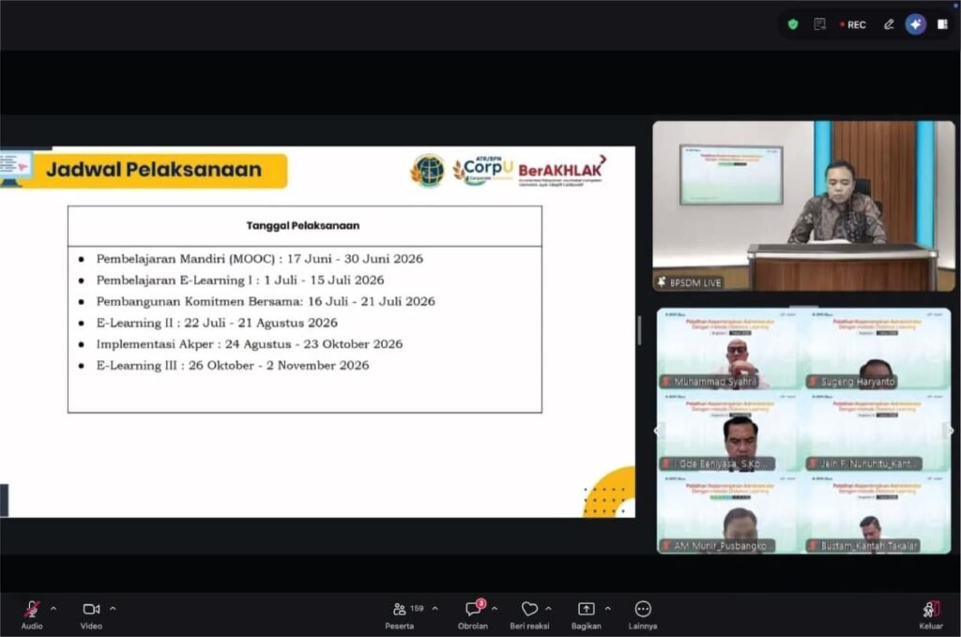Expand the Audio options arrow
The image size is (961, 637).
click(x=53, y=608)
